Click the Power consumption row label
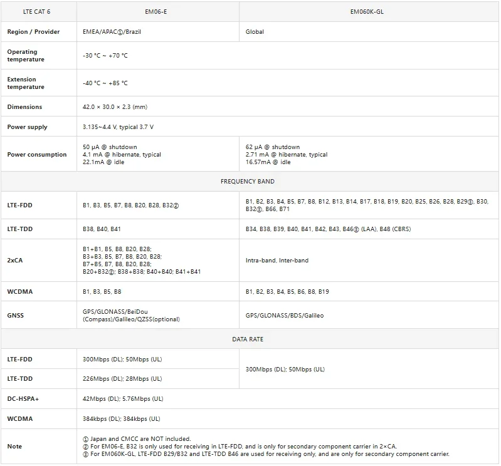Screen dimensions: 501x466 click(36, 155)
